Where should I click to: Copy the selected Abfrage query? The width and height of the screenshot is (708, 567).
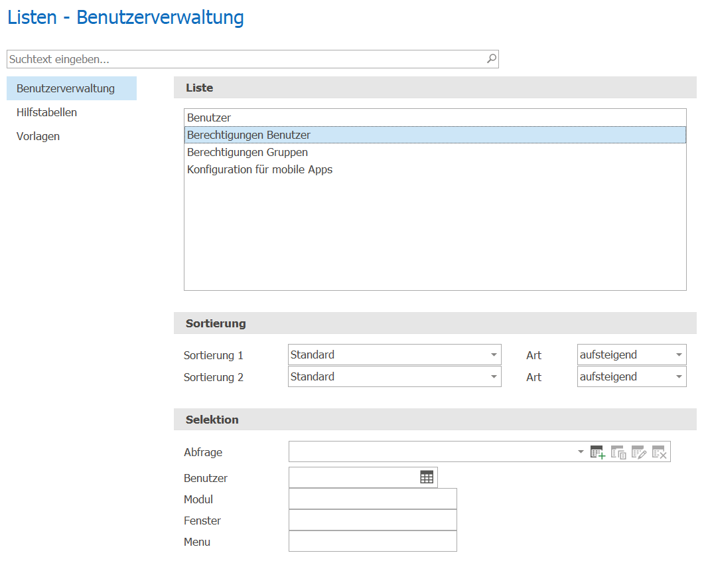click(x=618, y=452)
